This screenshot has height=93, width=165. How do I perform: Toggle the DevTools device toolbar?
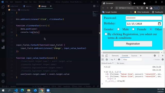[x=106, y=56]
